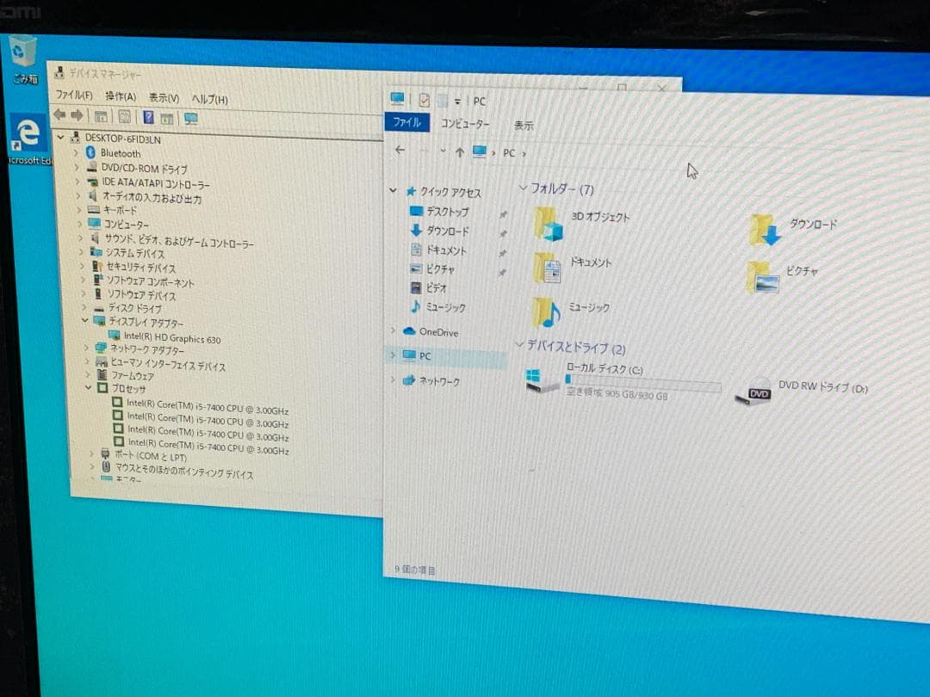Open the ごみ箱 (Recycle Bin) icon
930x697 pixels.
(23, 52)
